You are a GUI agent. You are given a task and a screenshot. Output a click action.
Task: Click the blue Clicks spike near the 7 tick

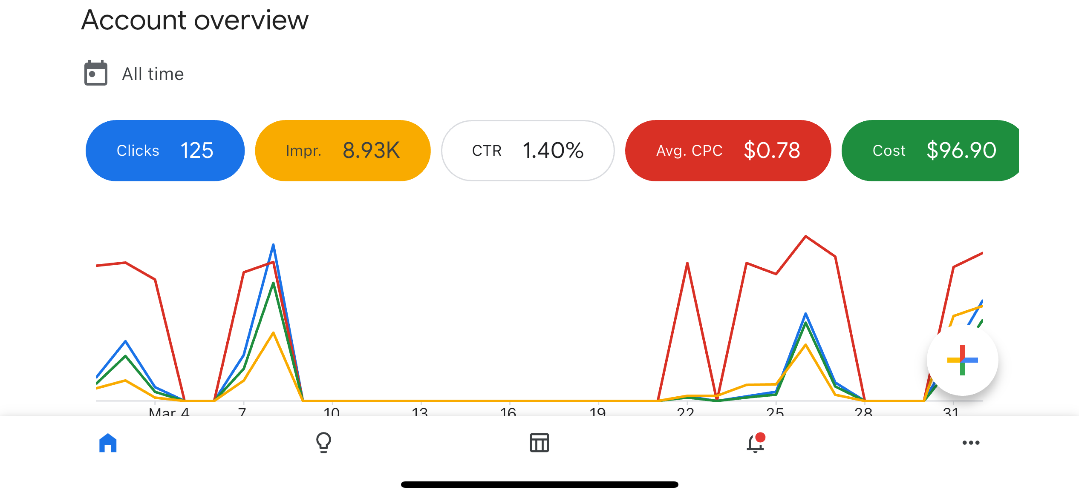click(273, 245)
